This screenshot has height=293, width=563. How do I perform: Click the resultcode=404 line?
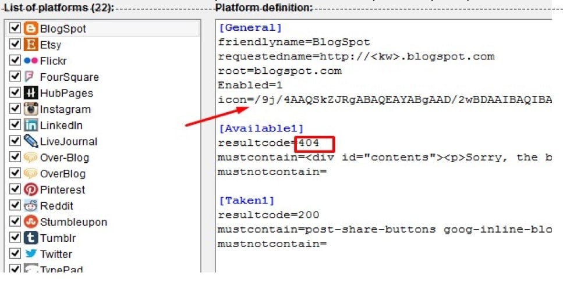pos(268,143)
